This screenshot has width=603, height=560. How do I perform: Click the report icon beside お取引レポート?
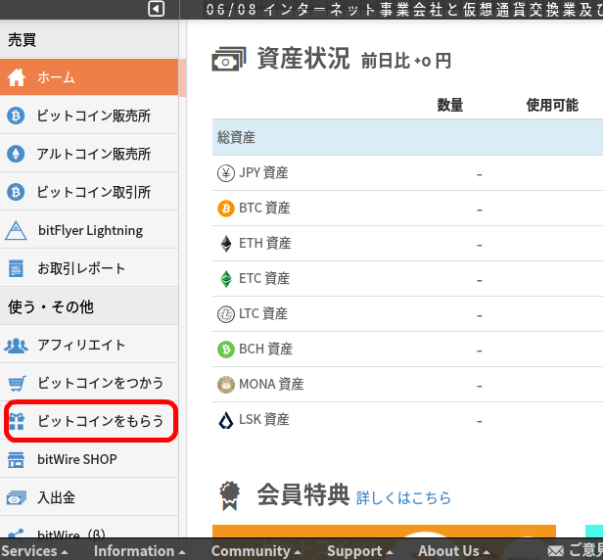point(16,268)
